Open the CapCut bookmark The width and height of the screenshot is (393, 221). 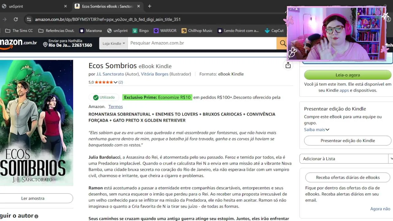[274, 31]
